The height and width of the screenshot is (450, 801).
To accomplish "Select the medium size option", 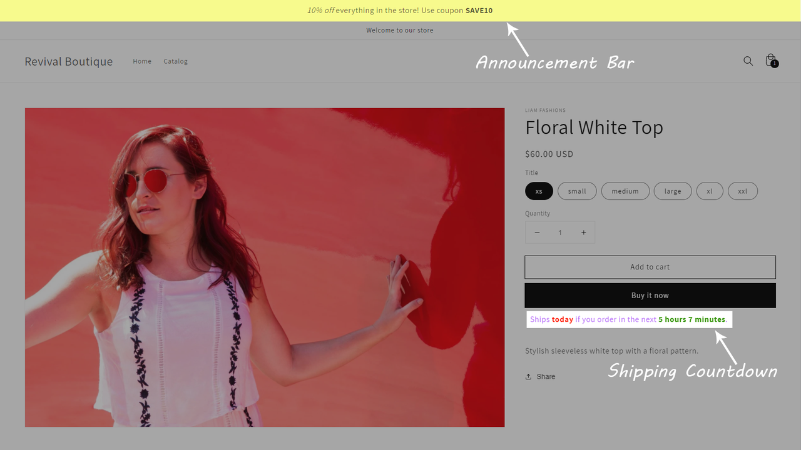I will tap(625, 191).
